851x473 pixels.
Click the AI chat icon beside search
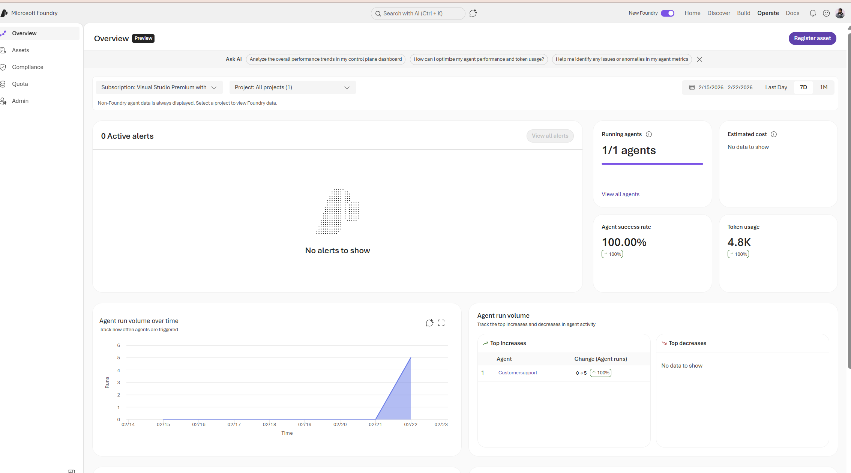(473, 13)
